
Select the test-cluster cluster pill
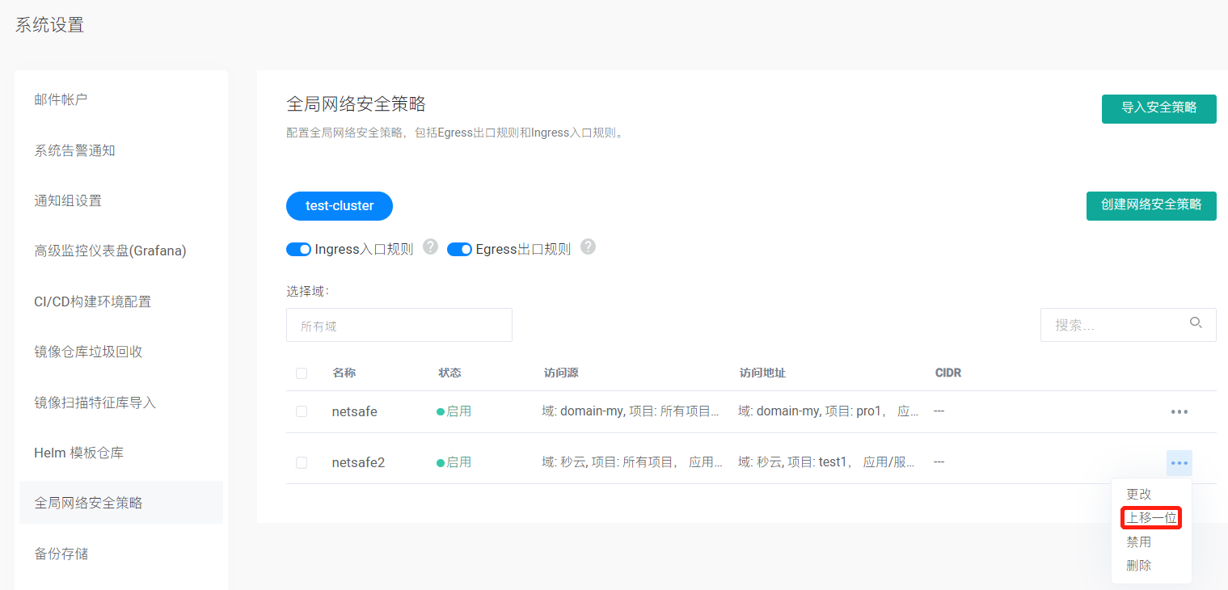pos(340,206)
